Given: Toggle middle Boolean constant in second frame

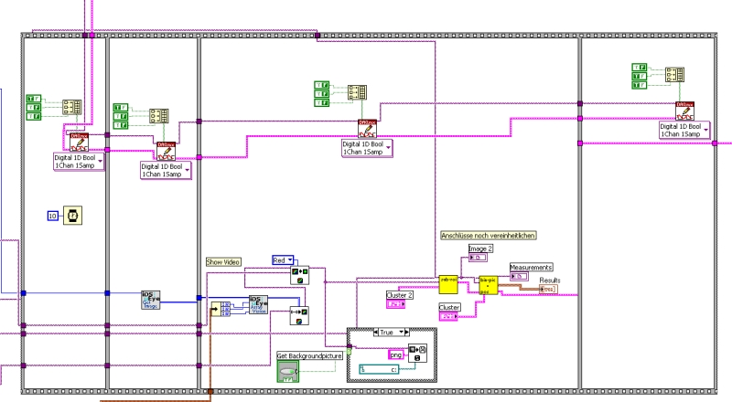Looking at the screenshot, I should 121,116.
